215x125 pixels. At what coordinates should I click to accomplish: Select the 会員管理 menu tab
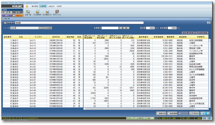click(43, 6)
